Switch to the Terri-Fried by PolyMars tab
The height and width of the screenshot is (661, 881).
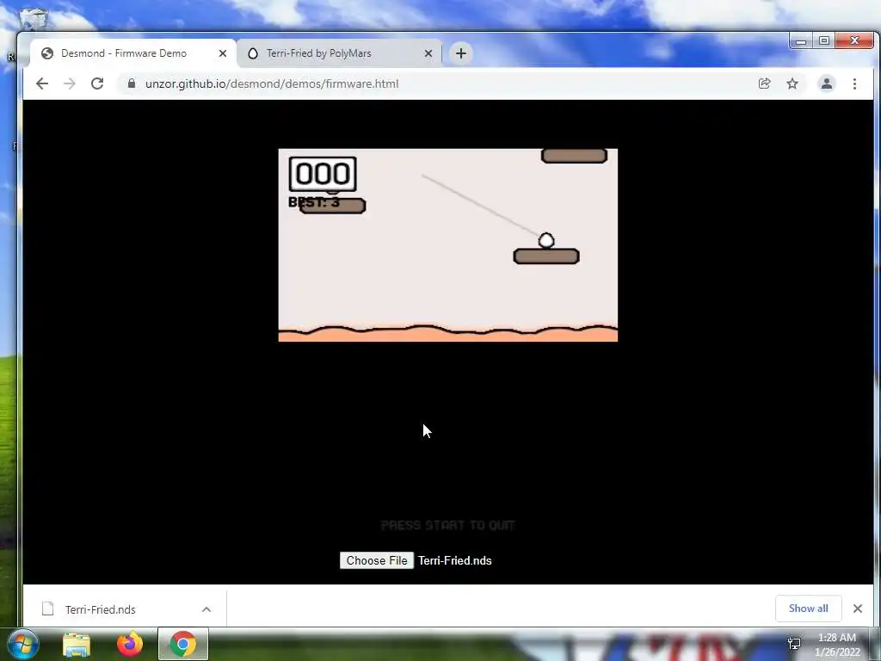point(337,53)
